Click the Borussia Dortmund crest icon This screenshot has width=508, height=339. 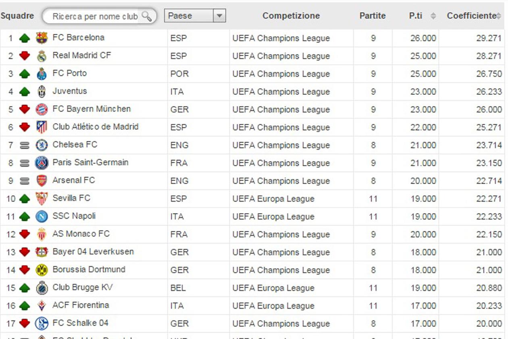tap(42, 270)
